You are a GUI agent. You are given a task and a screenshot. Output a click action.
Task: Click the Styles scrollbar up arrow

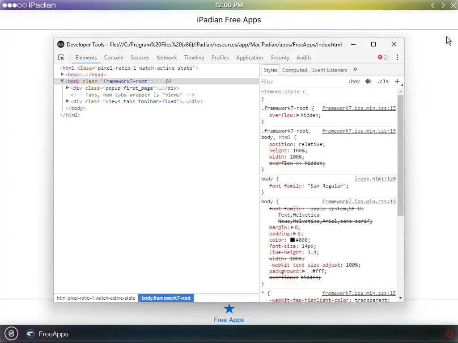pos(400,92)
